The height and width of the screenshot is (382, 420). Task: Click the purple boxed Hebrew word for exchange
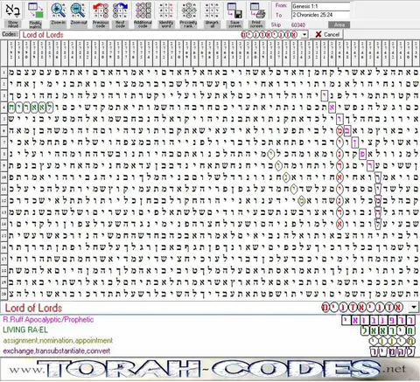pyautogui.click(x=393, y=351)
